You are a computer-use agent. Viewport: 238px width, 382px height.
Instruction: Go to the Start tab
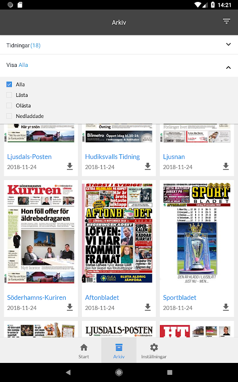pyautogui.click(x=84, y=351)
